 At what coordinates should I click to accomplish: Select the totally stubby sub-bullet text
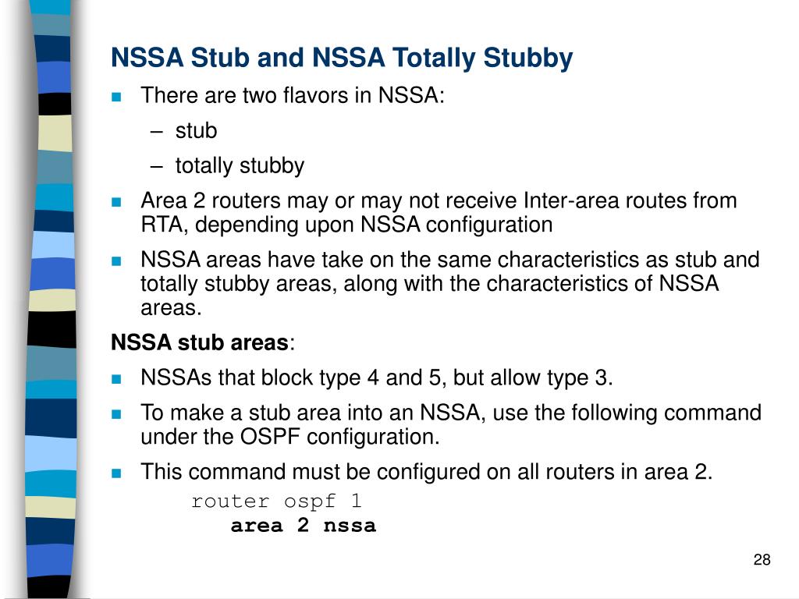240,166
